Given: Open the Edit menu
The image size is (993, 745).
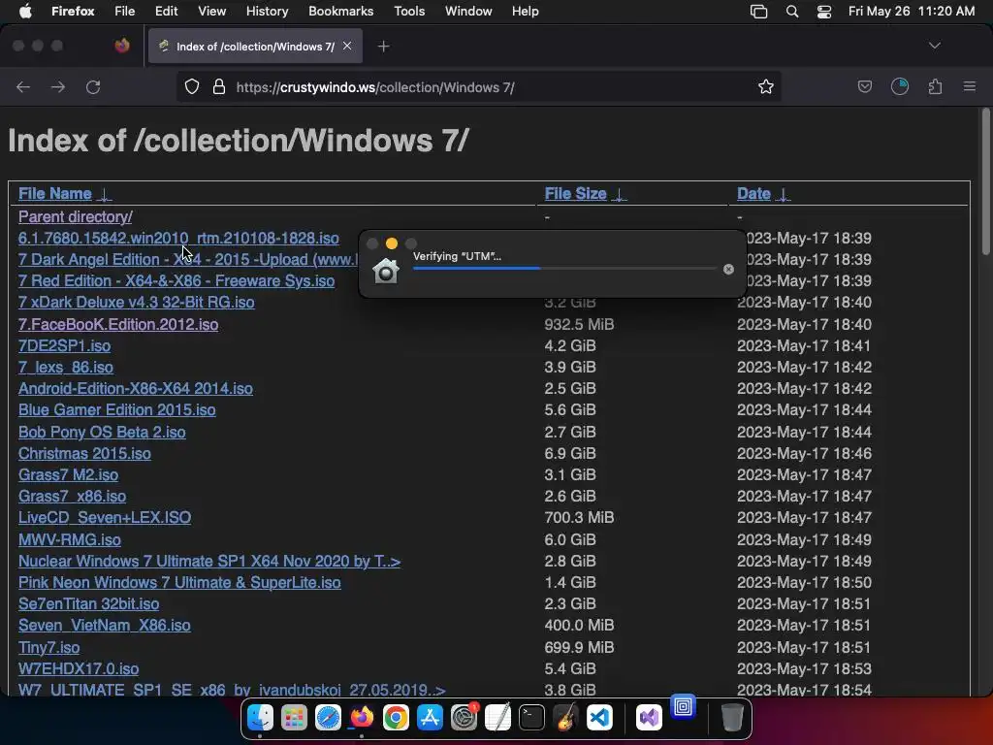Looking at the screenshot, I should pos(167,12).
